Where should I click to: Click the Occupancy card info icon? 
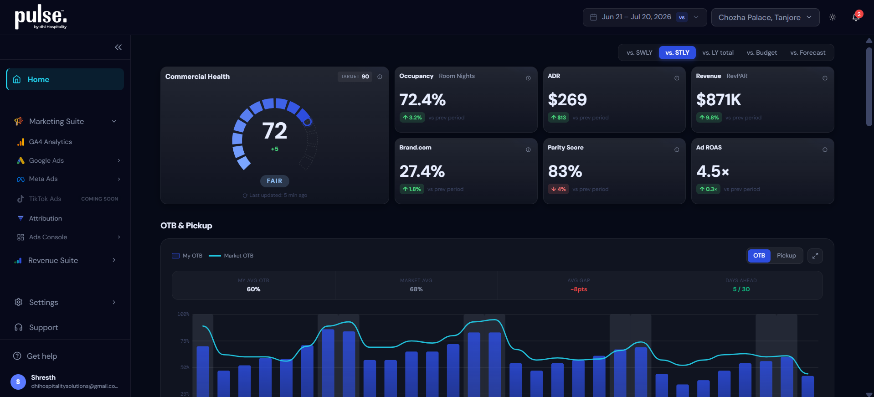tap(528, 78)
